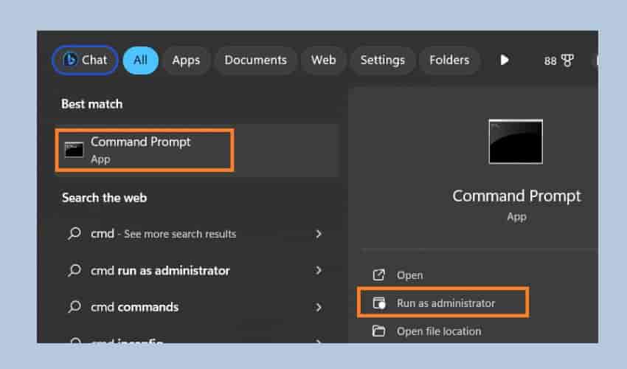Open the rewards trophy icon showing 88

tap(558, 61)
